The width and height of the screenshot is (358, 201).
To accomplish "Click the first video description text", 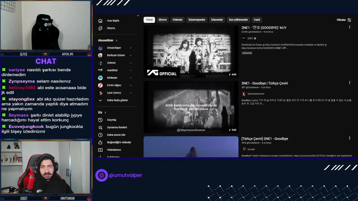I will tap(284, 46).
